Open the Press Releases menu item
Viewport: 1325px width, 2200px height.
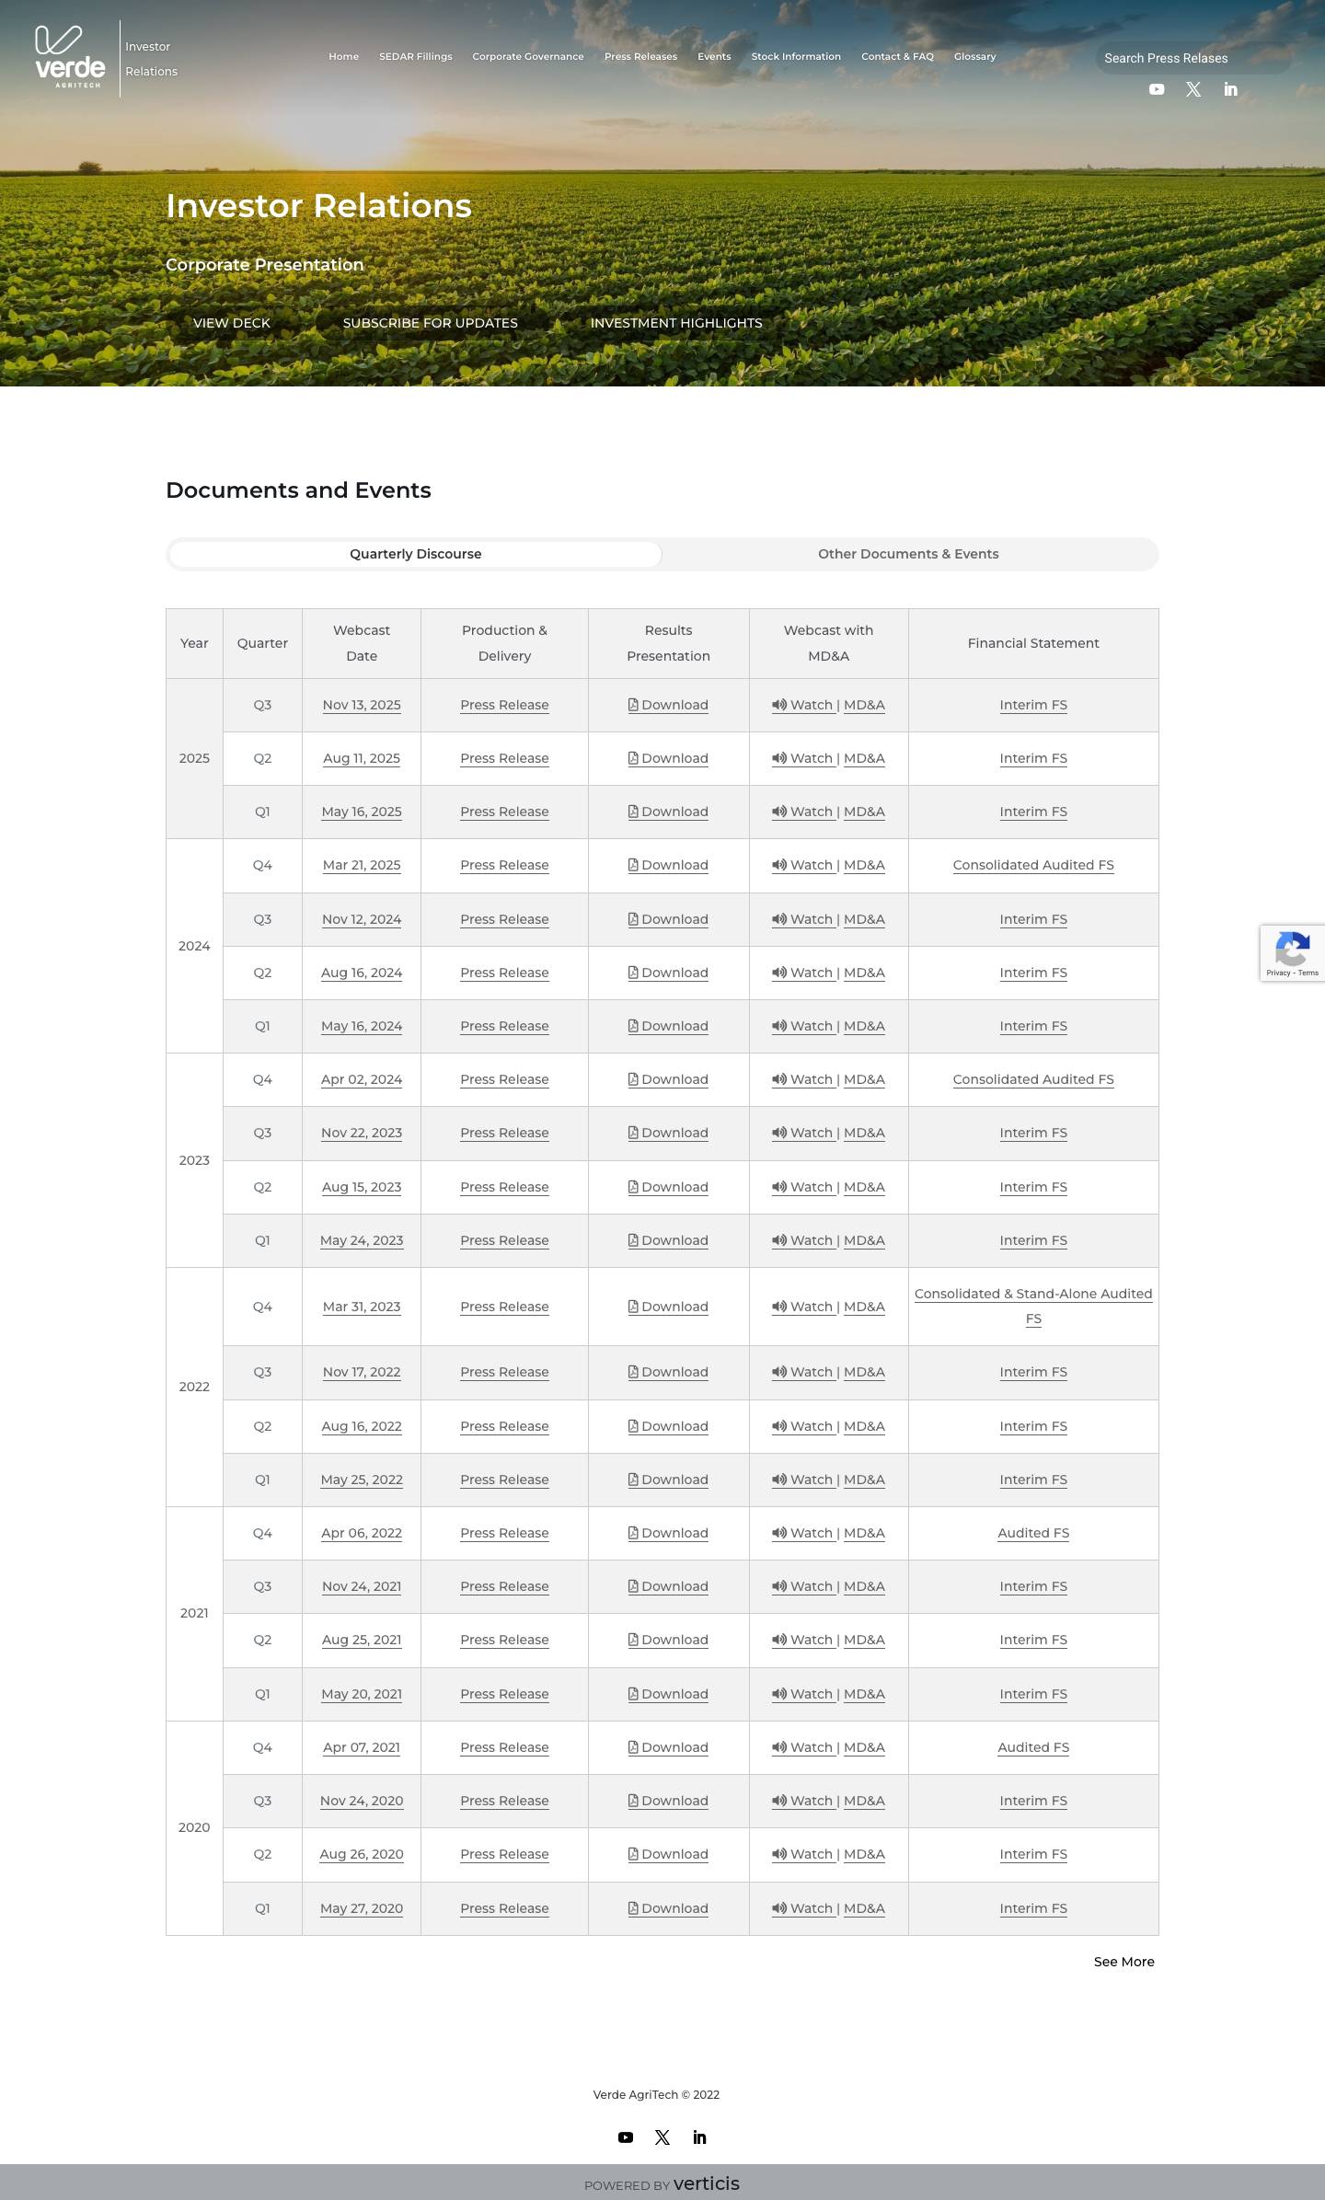click(640, 56)
